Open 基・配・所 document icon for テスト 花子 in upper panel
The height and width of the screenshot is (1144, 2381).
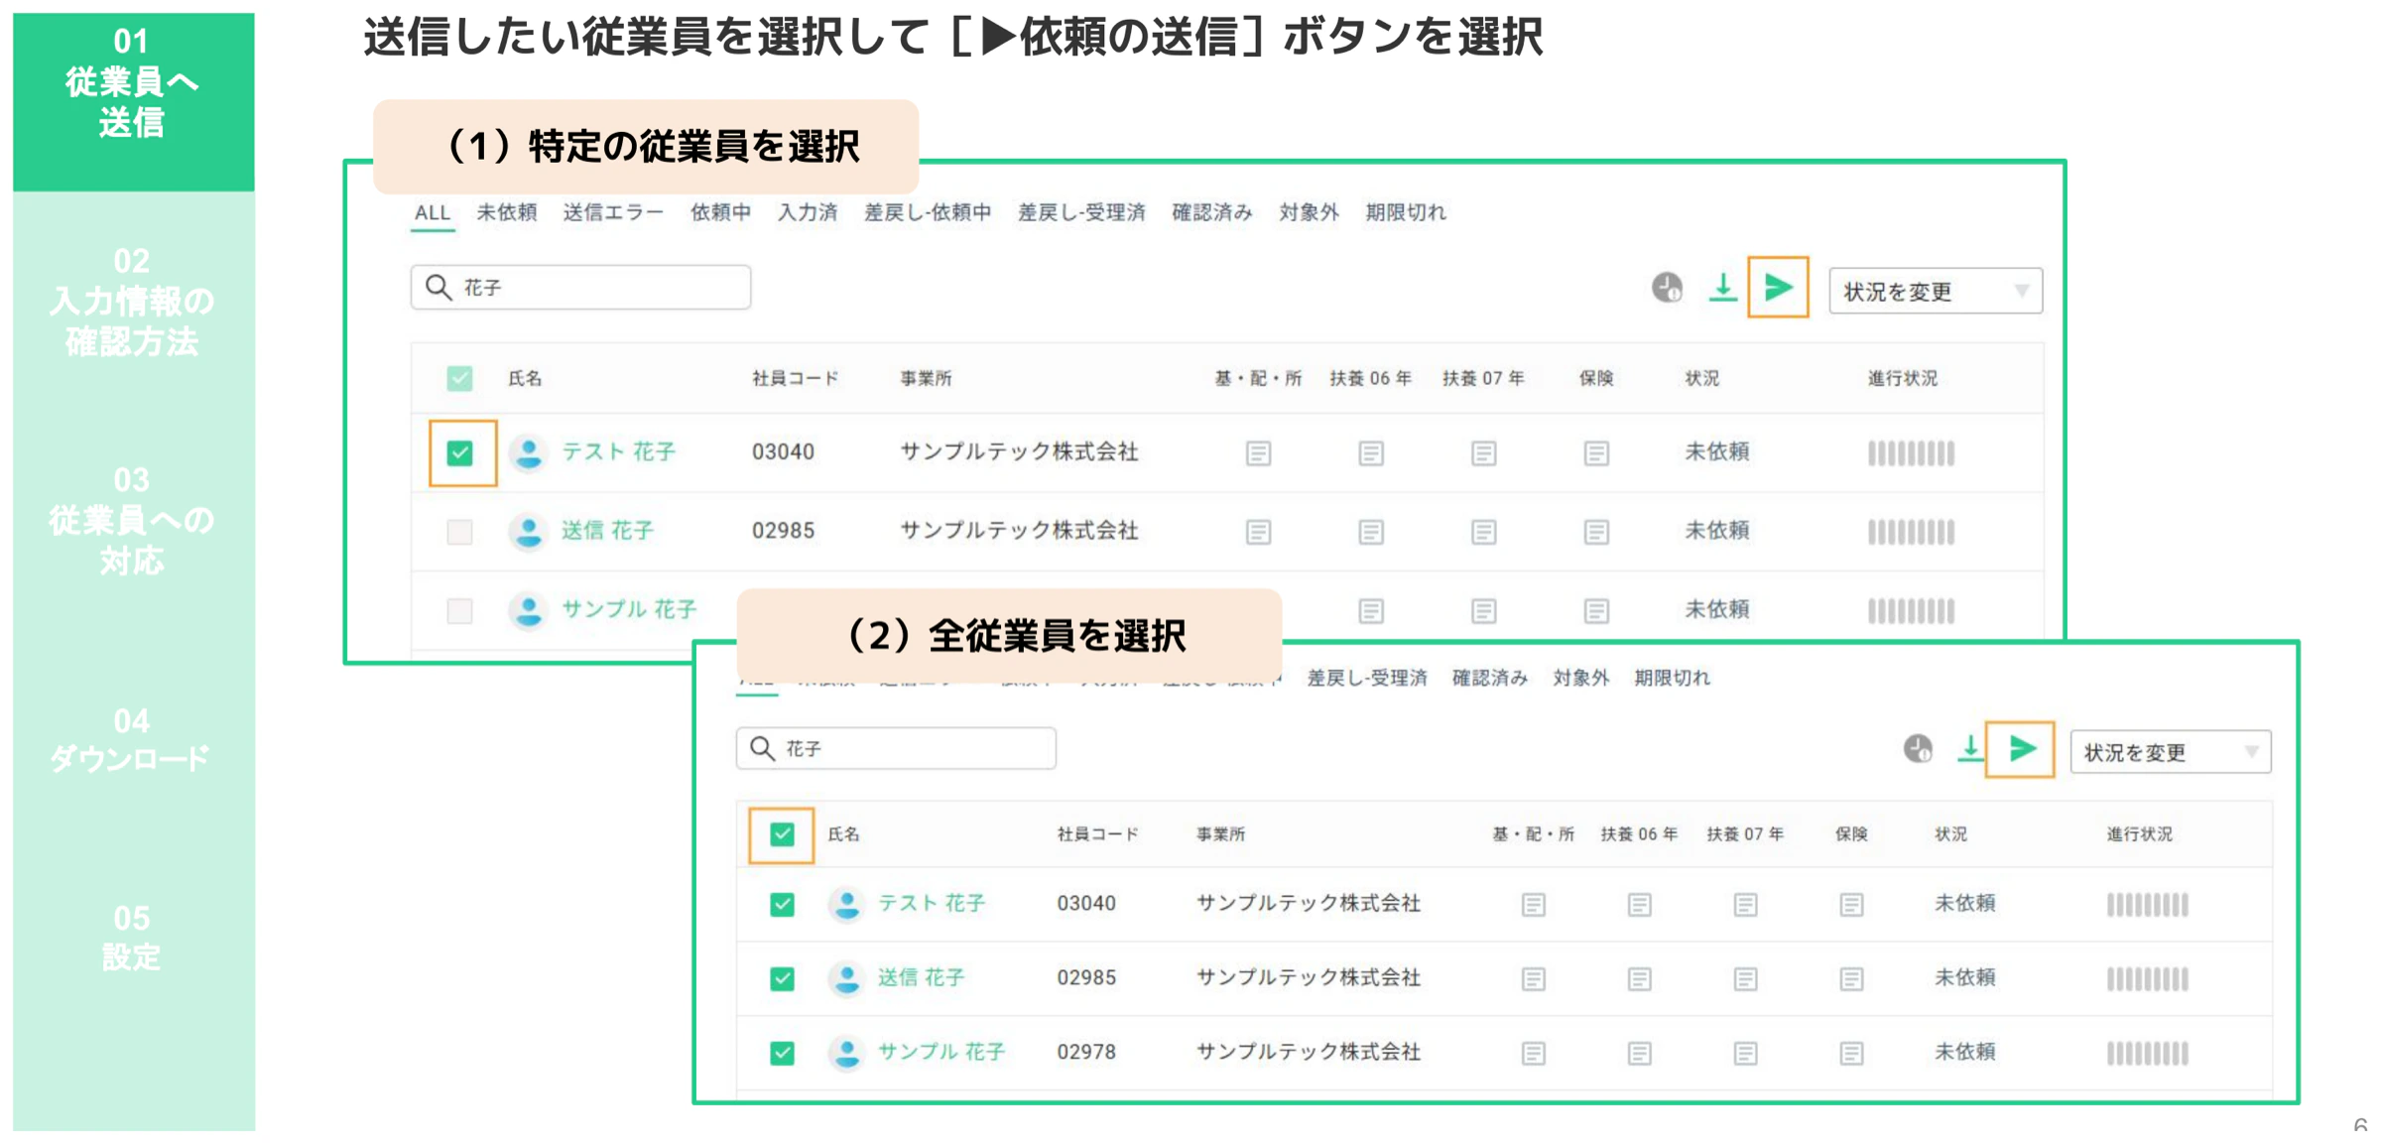[x=1258, y=453]
